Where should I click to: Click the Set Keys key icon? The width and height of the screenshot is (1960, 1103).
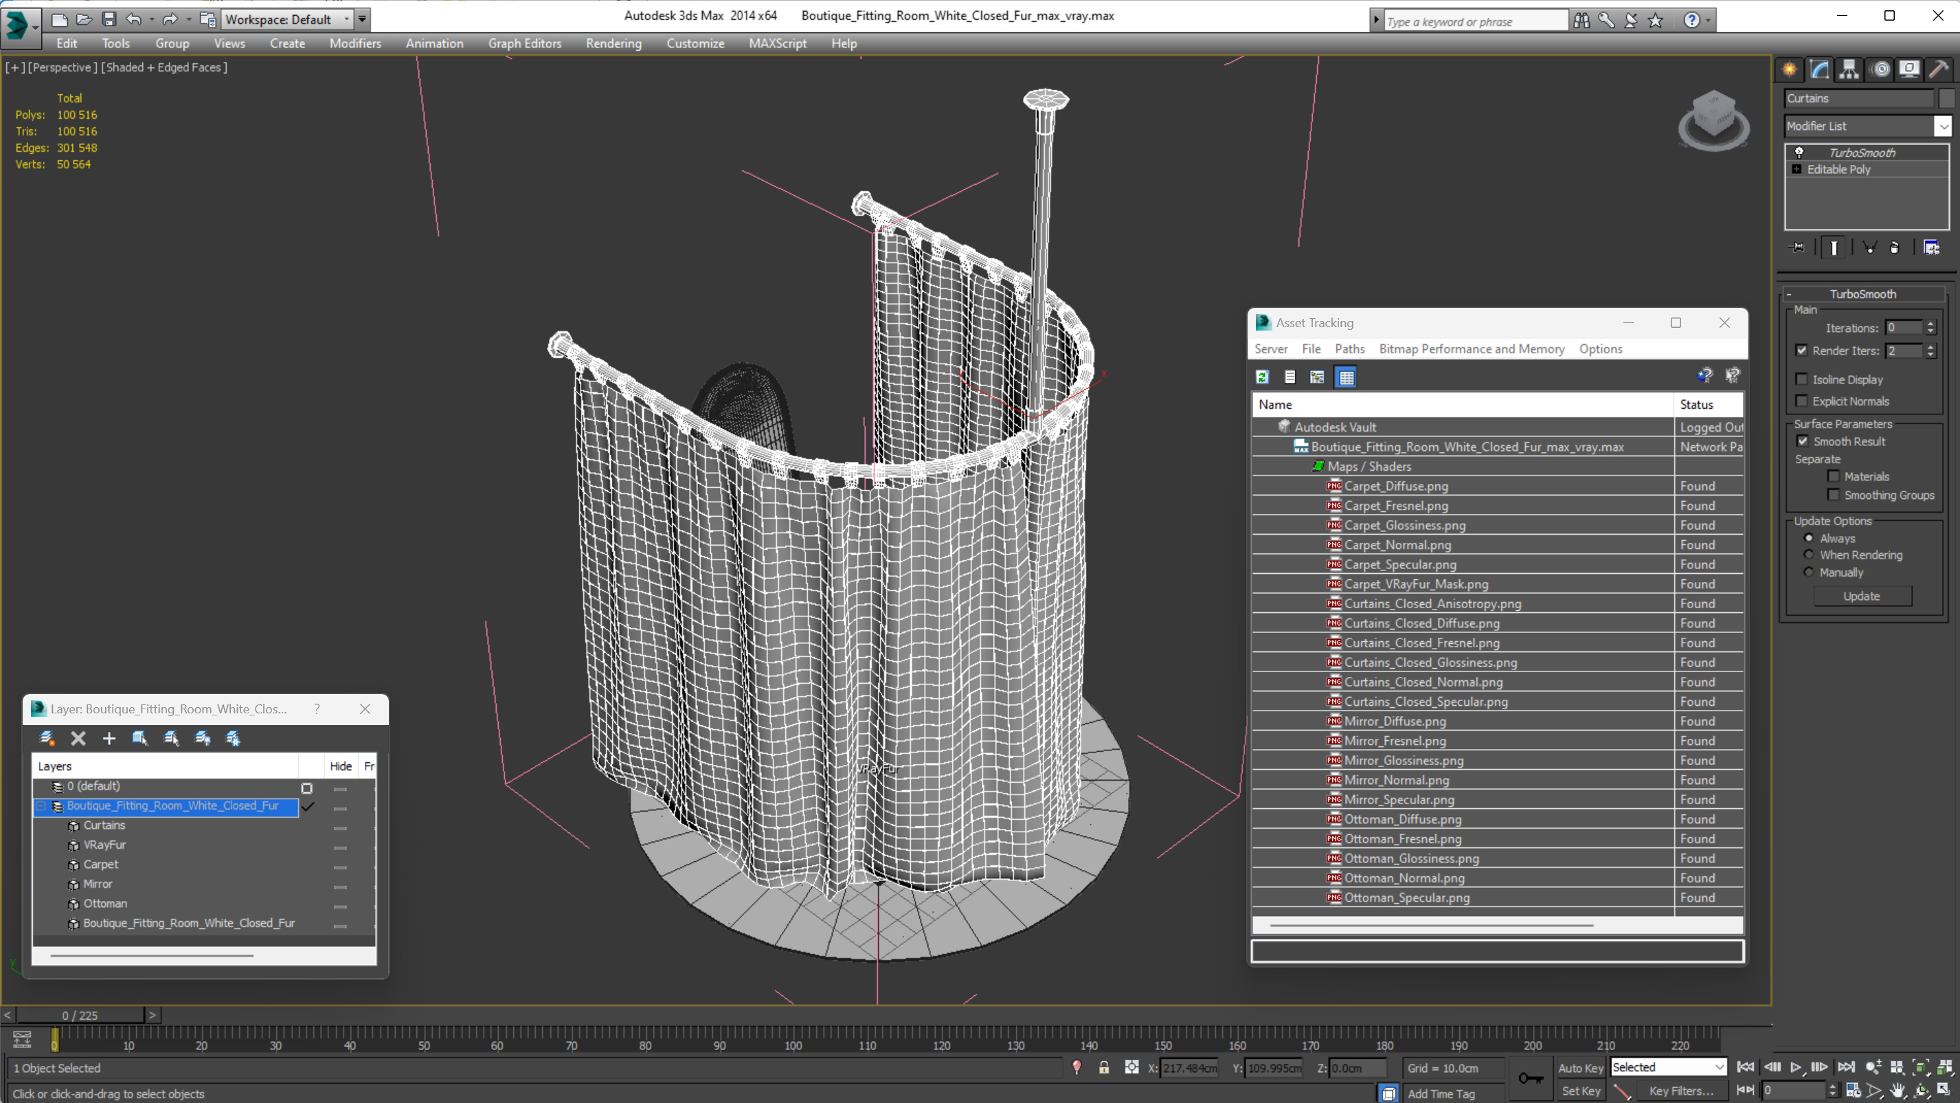coord(1530,1078)
